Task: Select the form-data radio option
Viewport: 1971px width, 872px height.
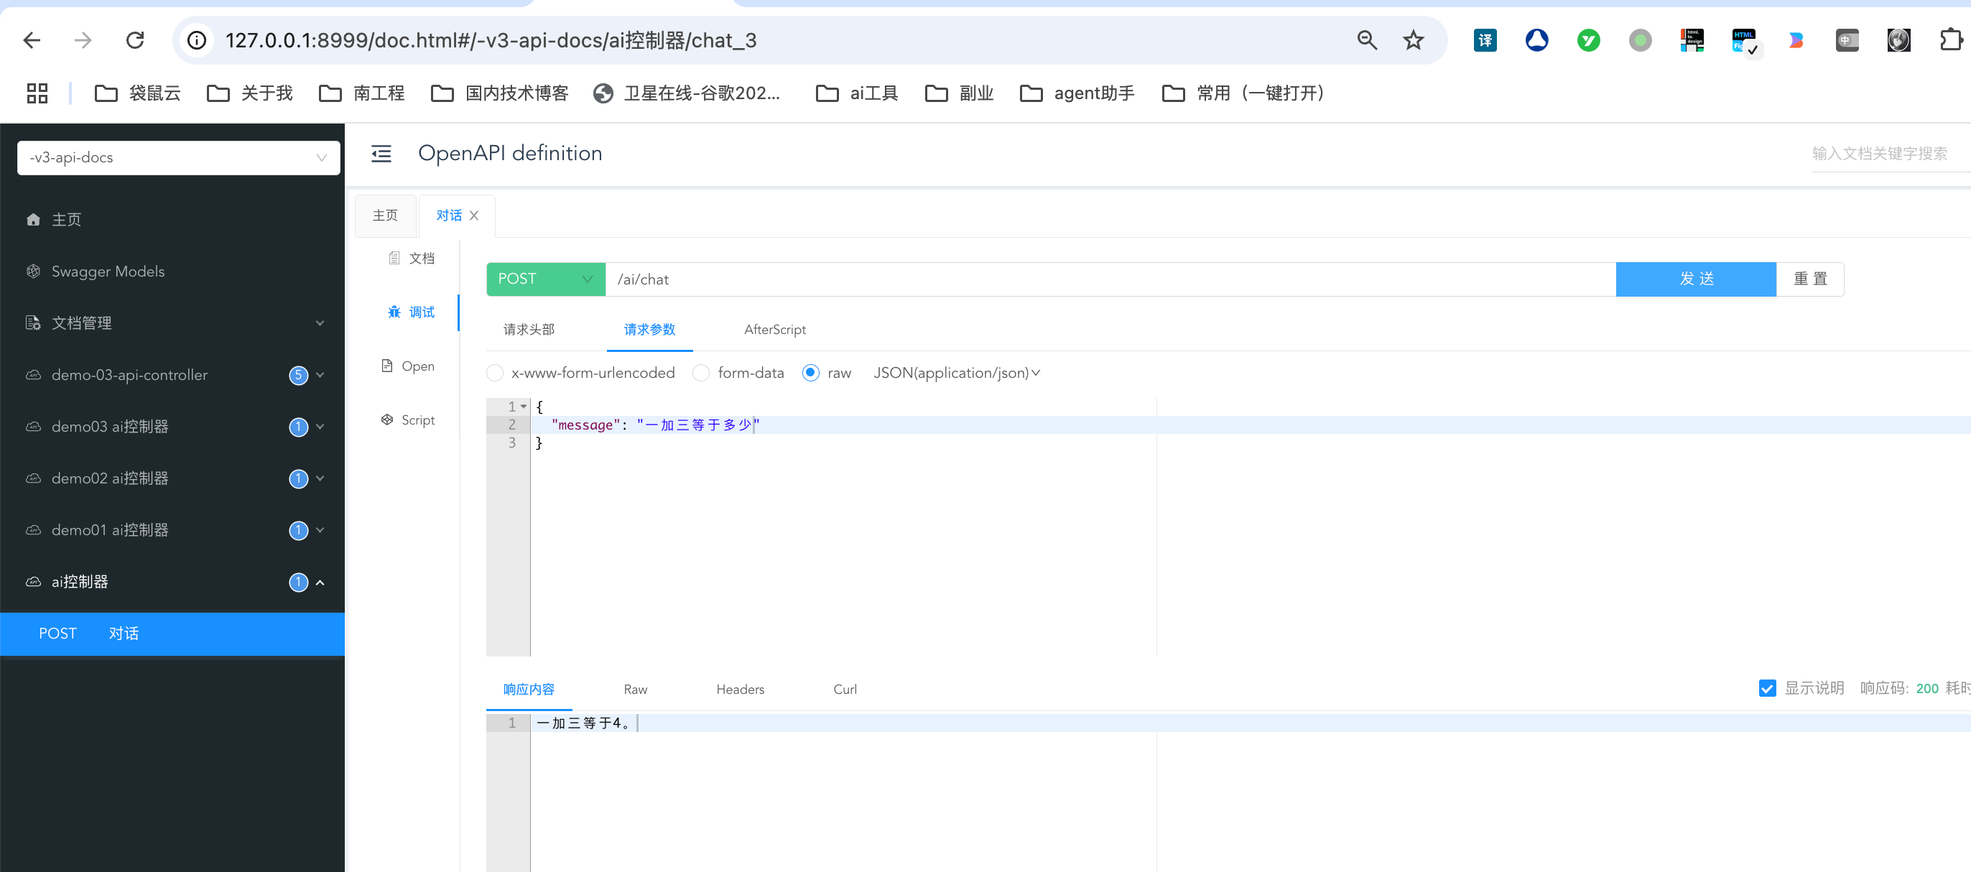Action: pos(701,374)
